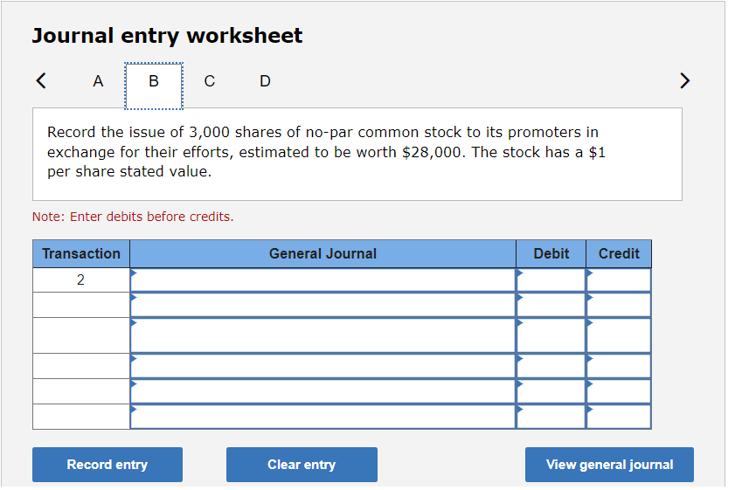Click the note 'Enter debits before credits'
The image size is (756, 490).
pos(133,217)
